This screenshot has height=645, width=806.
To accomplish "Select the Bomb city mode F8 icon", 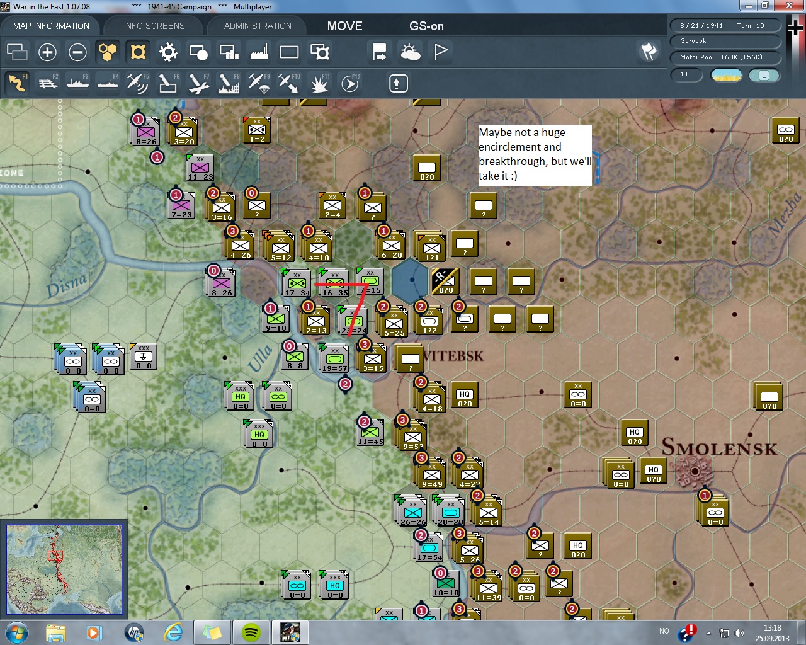I will point(229,83).
